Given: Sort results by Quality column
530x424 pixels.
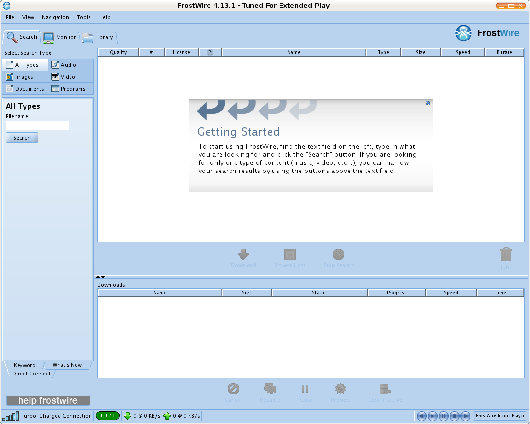Looking at the screenshot, I should click(x=118, y=52).
